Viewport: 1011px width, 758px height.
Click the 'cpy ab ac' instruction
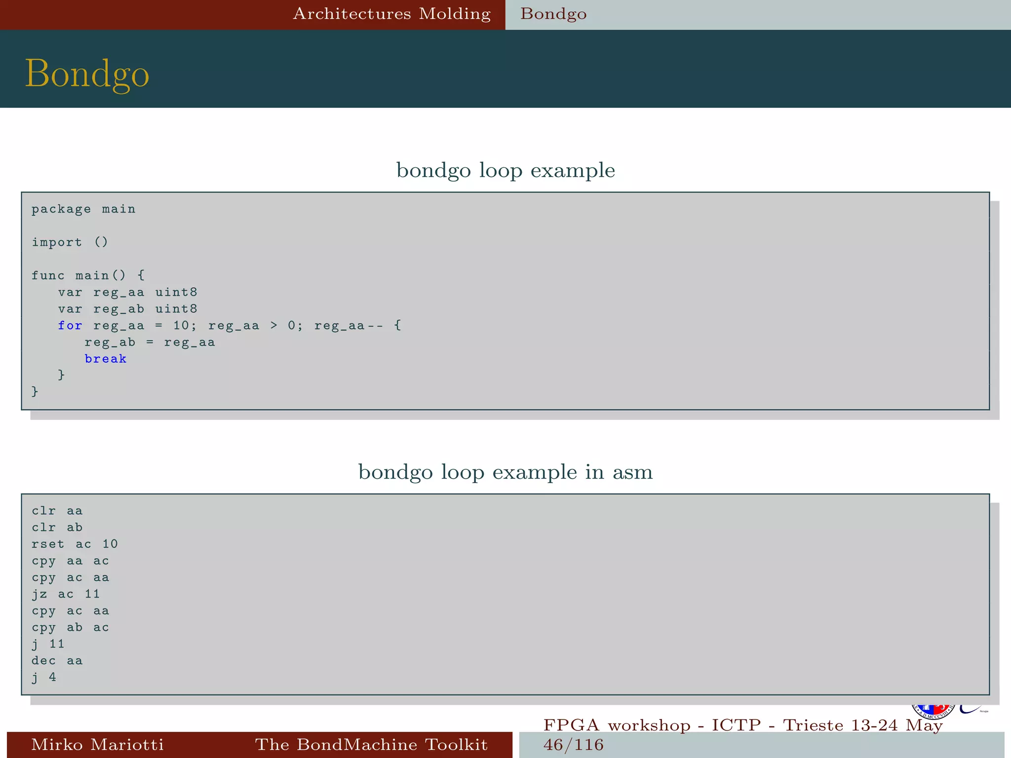[x=70, y=628]
